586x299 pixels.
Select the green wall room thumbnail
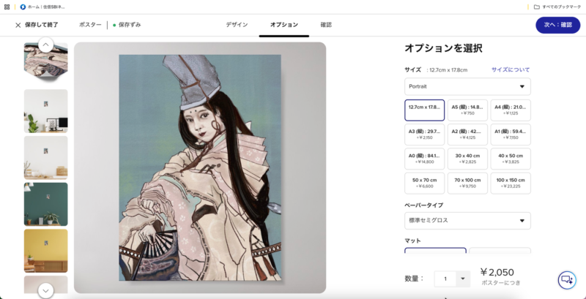coord(45,204)
